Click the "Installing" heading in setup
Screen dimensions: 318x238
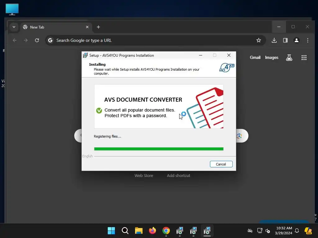click(x=97, y=64)
